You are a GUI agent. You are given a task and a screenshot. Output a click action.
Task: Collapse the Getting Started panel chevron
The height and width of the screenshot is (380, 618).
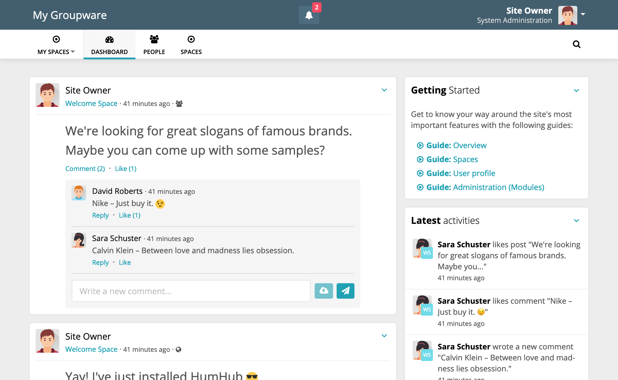coord(576,91)
